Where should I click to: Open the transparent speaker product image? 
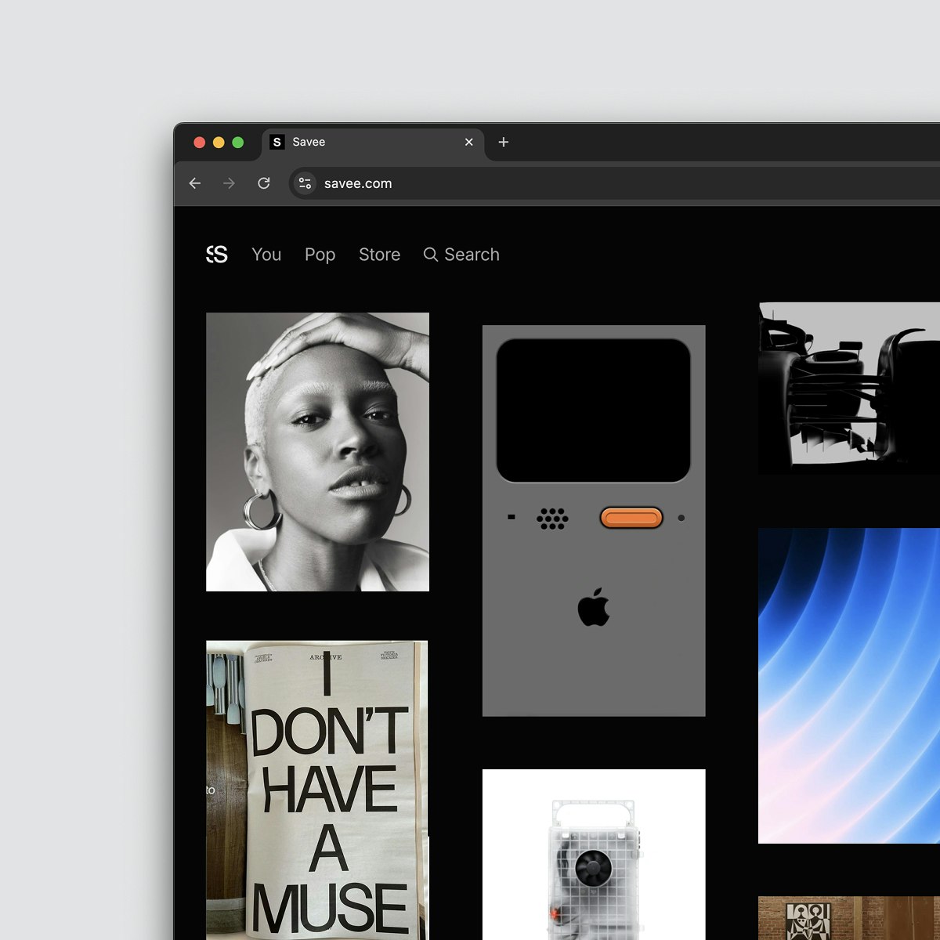[x=594, y=855]
